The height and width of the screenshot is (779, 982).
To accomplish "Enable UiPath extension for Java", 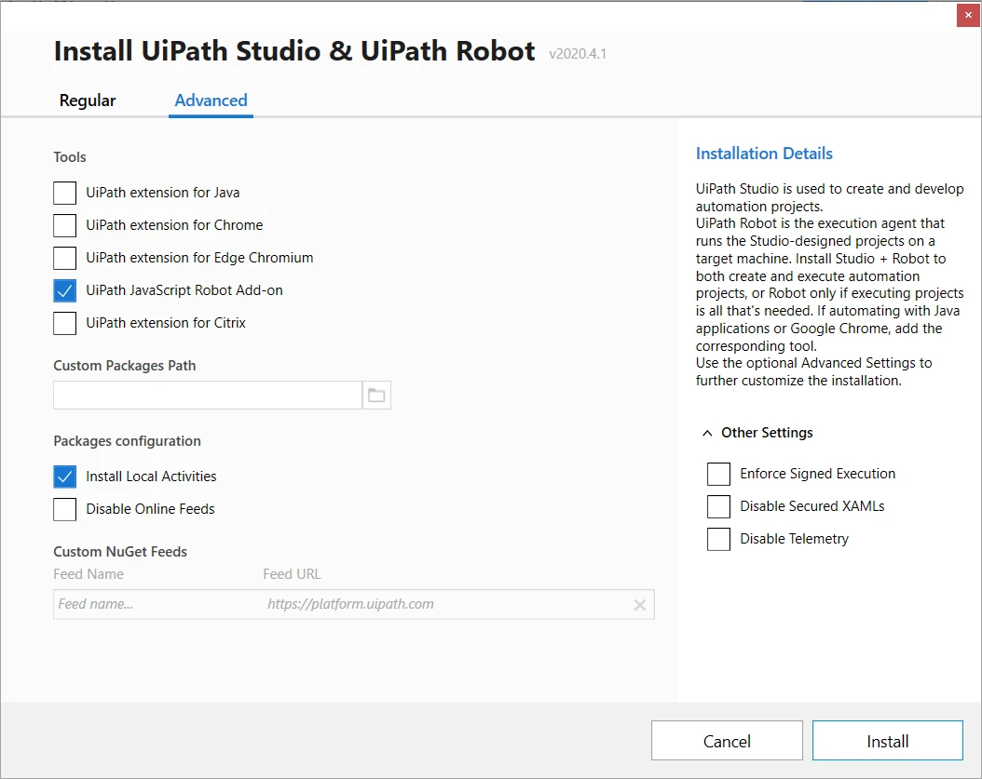I will click(x=64, y=193).
